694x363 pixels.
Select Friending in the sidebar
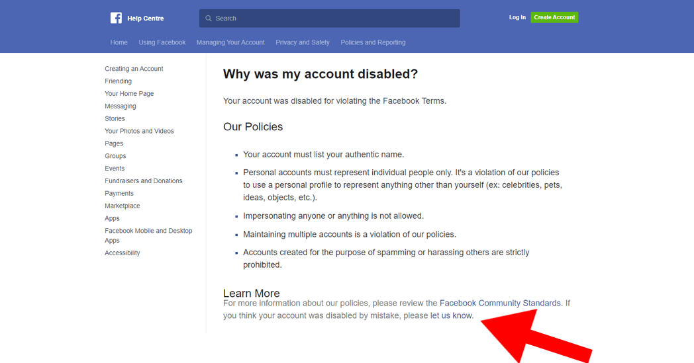click(118, 81)
